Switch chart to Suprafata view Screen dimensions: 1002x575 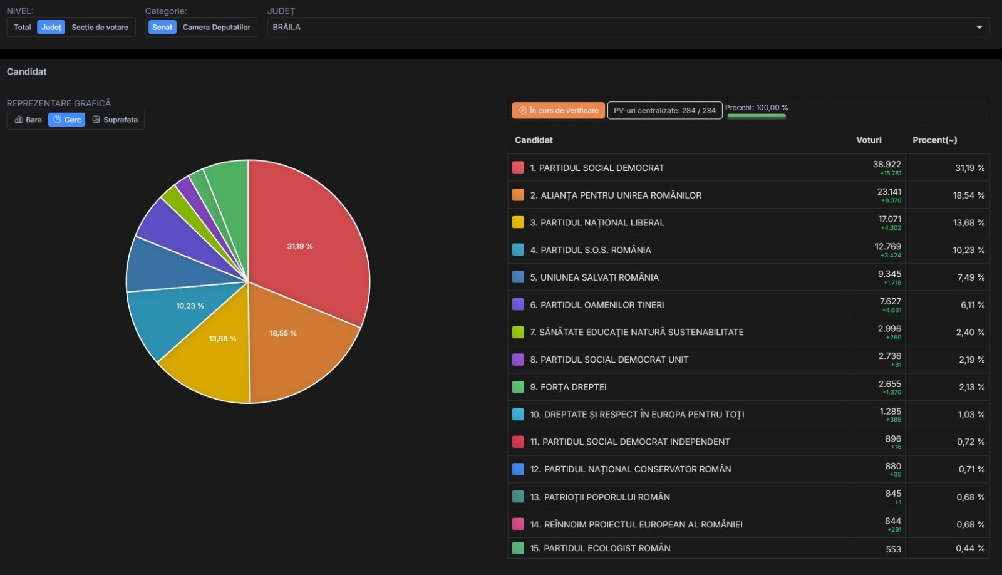115,120
